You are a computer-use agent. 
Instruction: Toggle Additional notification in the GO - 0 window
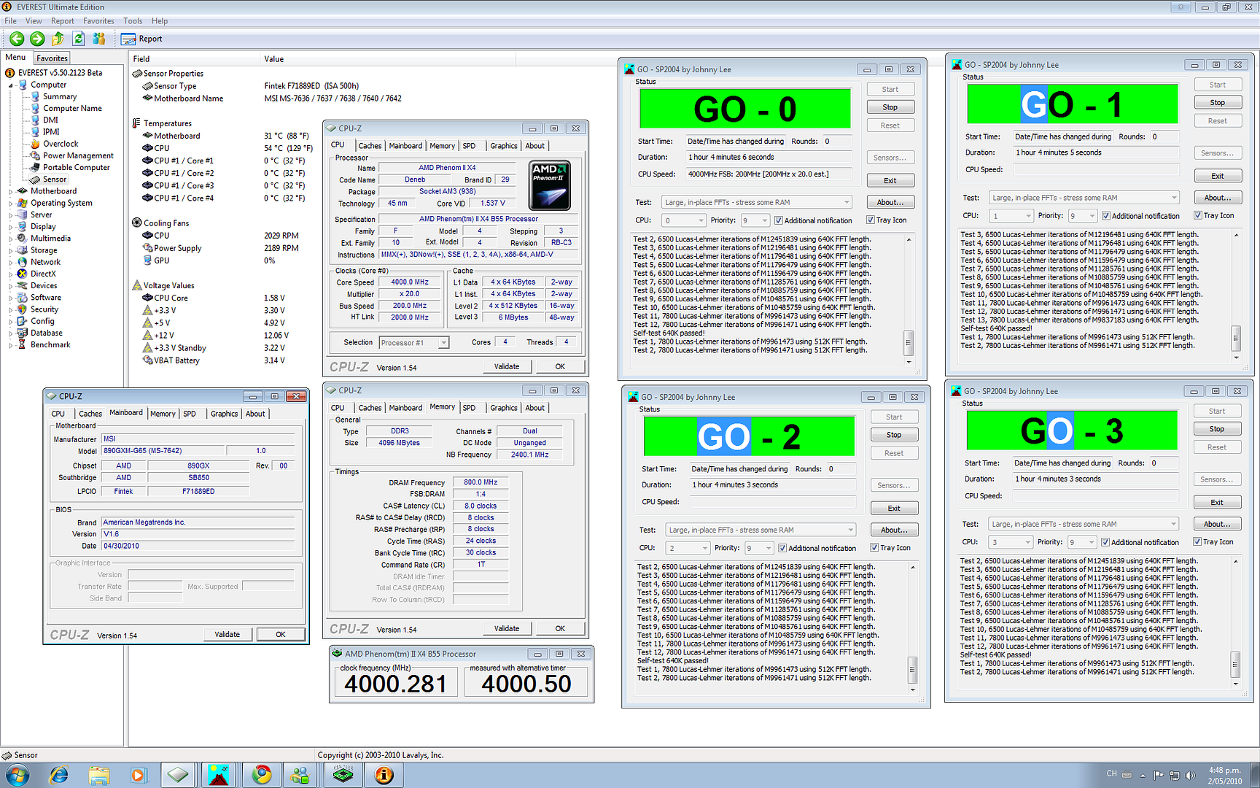coord(779,220)
